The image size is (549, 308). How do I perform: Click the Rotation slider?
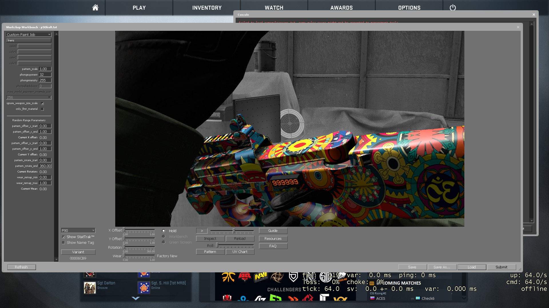click(139, 247)
